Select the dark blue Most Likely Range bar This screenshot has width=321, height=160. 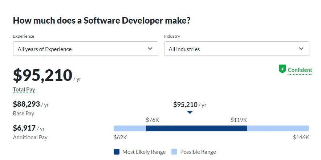196,128
